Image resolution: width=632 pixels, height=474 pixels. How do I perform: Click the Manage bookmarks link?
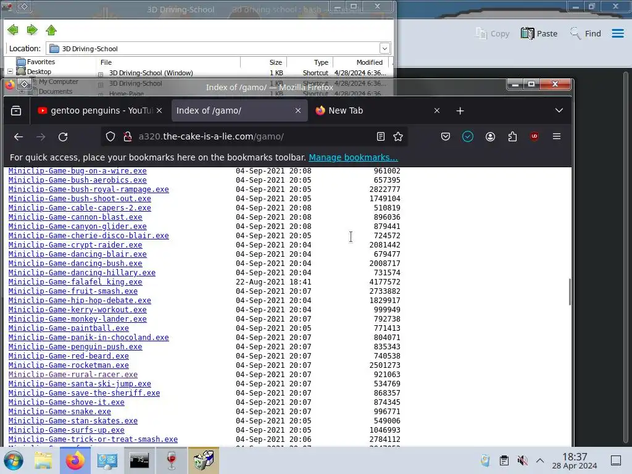pyautogui.click(x=353, y=157)
